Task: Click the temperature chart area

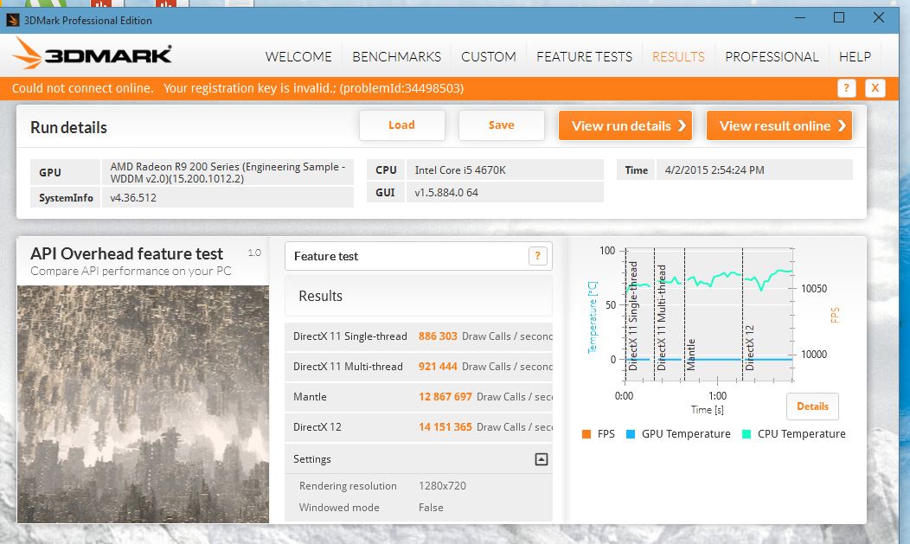Action: [x=708, y=315]
